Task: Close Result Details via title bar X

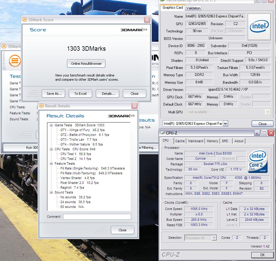Action: point(134,106)
